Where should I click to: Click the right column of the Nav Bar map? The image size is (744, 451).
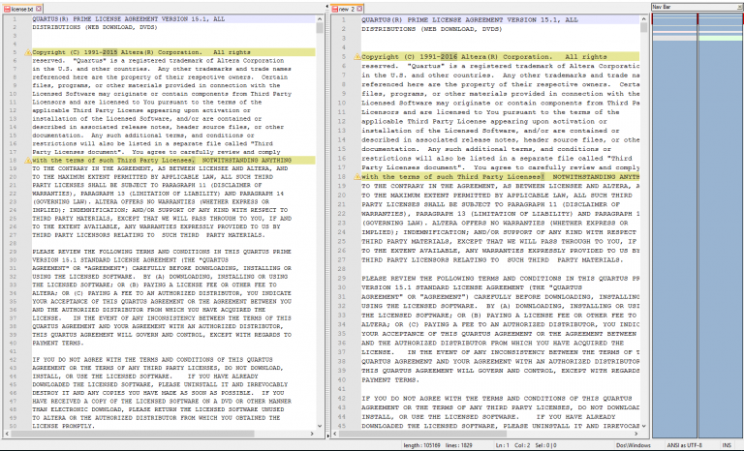tap(719, 194)
